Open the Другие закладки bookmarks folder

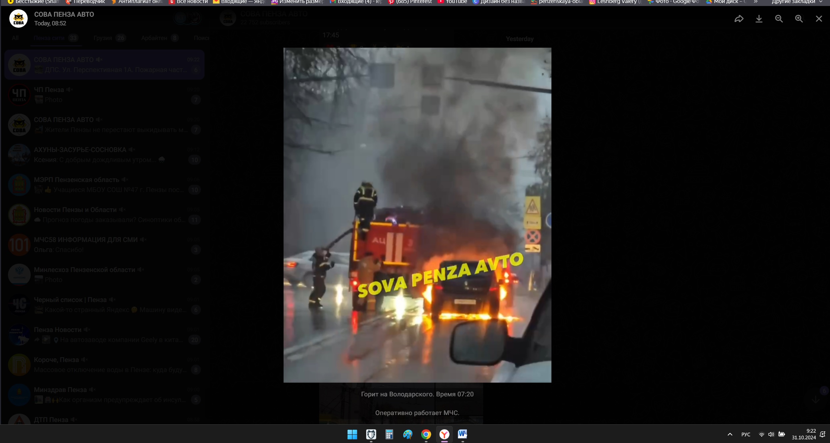point(796,2)
